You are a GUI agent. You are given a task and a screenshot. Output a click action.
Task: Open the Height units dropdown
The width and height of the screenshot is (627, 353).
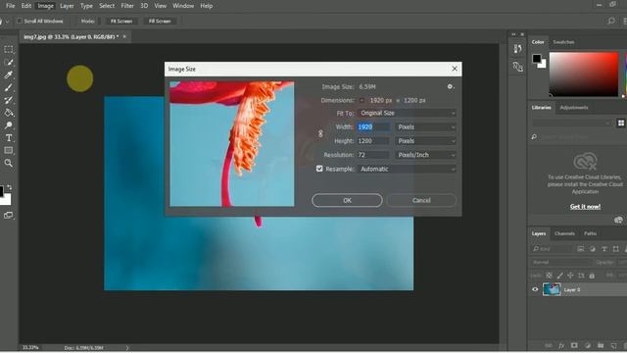425,141
